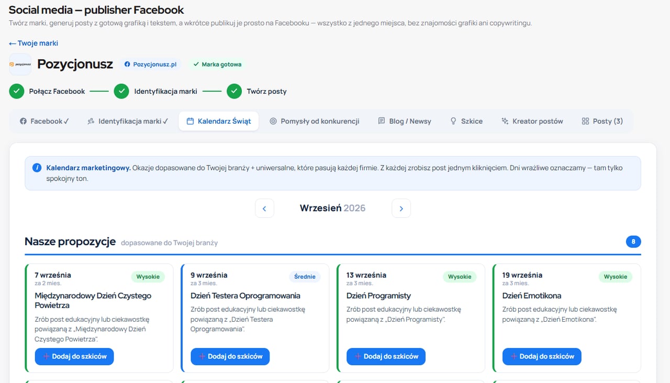The image size is (670, 383).
Task: Go to next month with right chevron
Action: pos(401,208)
